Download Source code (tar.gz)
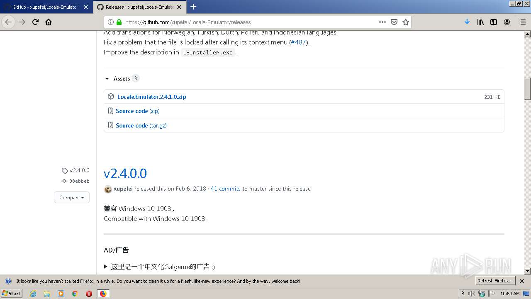 point(141,125)
